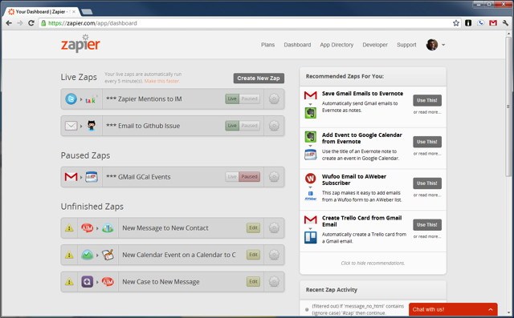Open the user profile dropdown arrow
This screenshot has height=318, width=514.
point(443,45)
